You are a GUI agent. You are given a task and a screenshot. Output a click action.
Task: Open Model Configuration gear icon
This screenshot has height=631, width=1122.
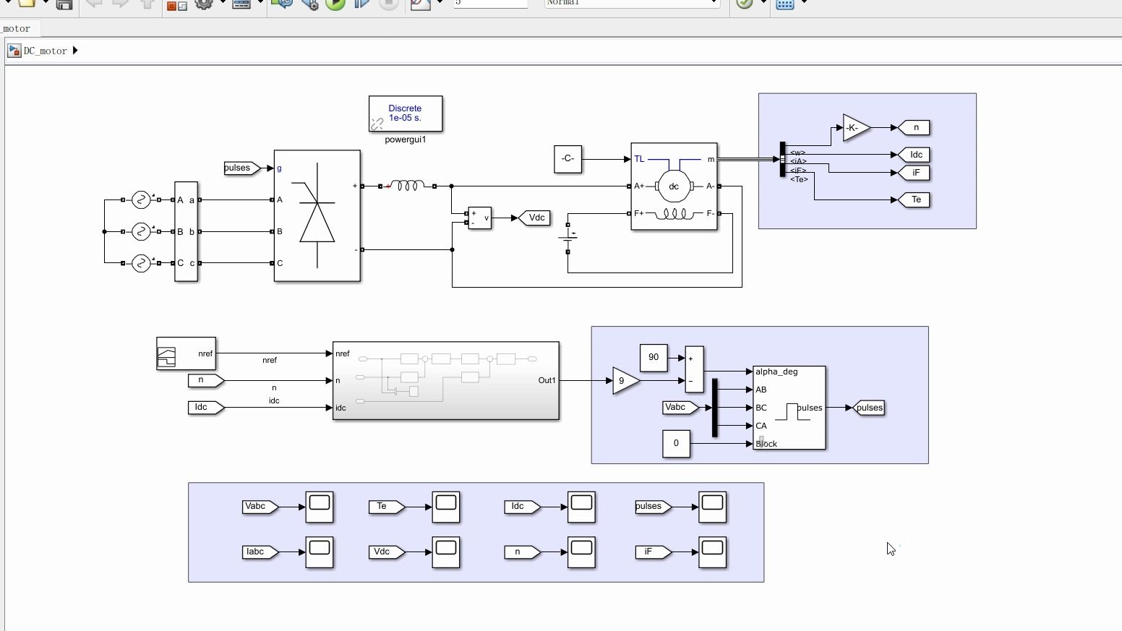tap(204, 4)
